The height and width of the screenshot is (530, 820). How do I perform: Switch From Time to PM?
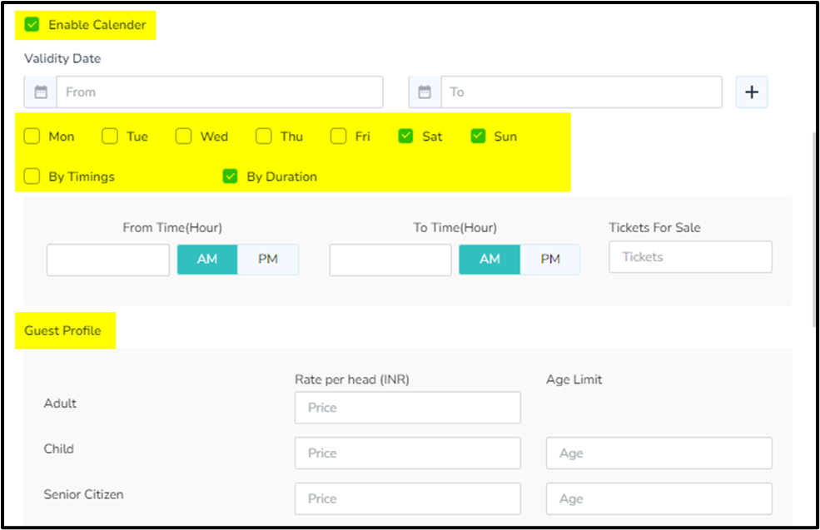pos(268,260)
